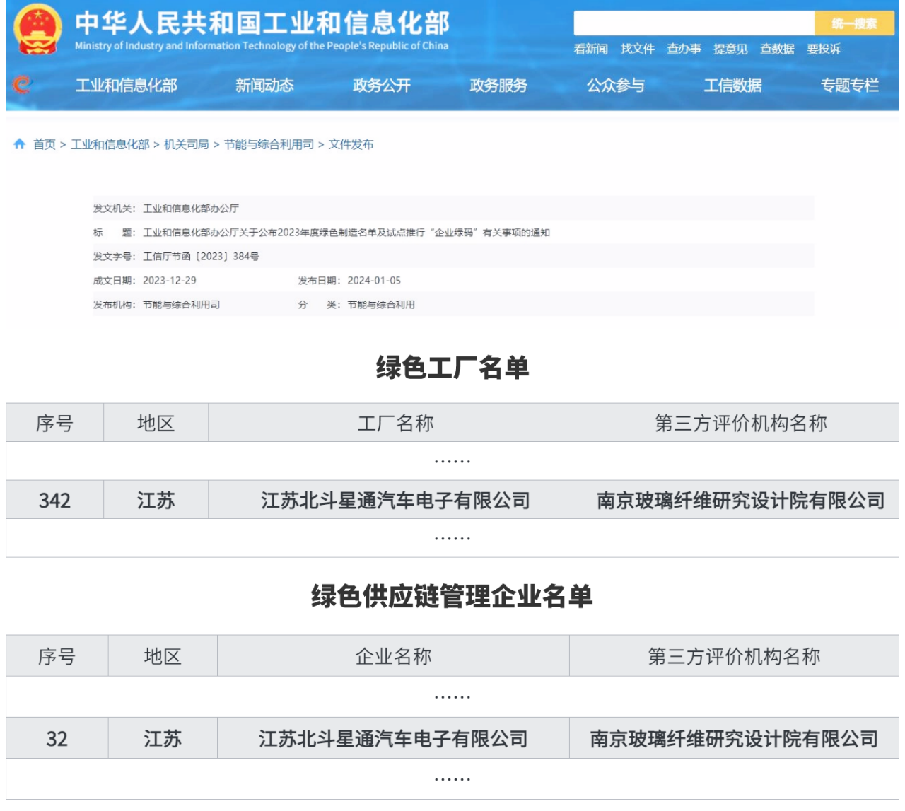905x811 pixels.
Task: Open the 公众参与 navigation menu
Action: pyautogui.click(x=615, y=86)
